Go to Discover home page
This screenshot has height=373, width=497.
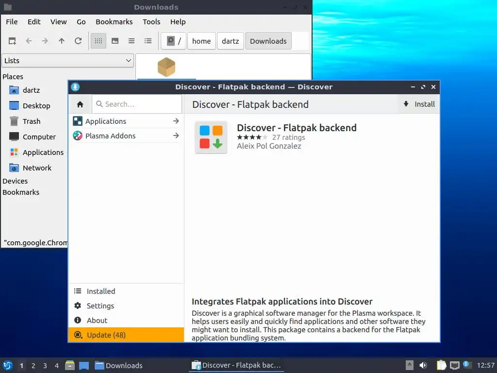80,104
